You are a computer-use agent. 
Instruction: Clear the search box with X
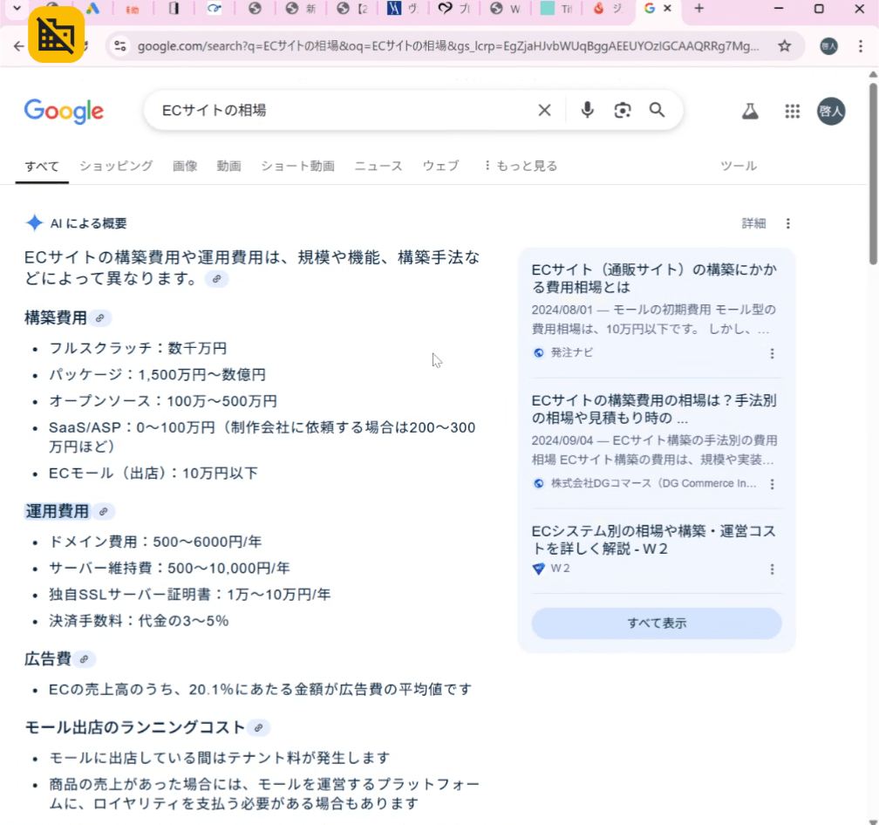[x=544, y=110]
